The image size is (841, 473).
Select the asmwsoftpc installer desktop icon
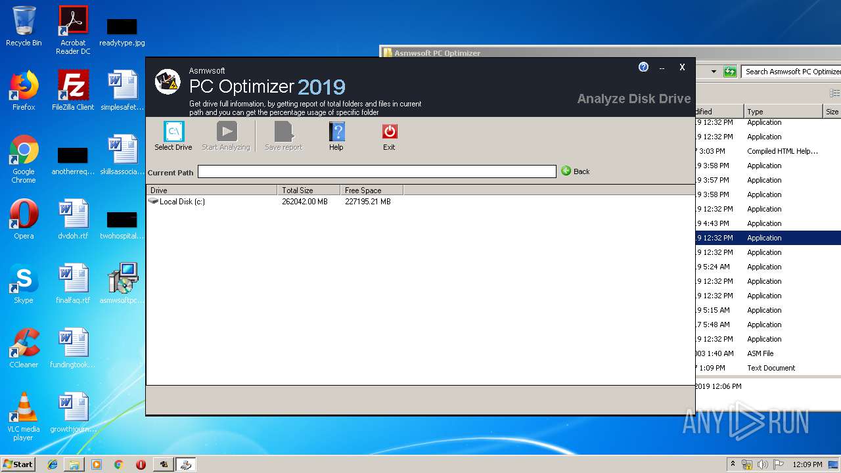122,284
